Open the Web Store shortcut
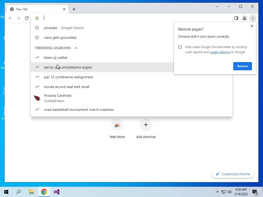This screenshot has height=197, width=263. pyautogui.click(x=117, y=129)
